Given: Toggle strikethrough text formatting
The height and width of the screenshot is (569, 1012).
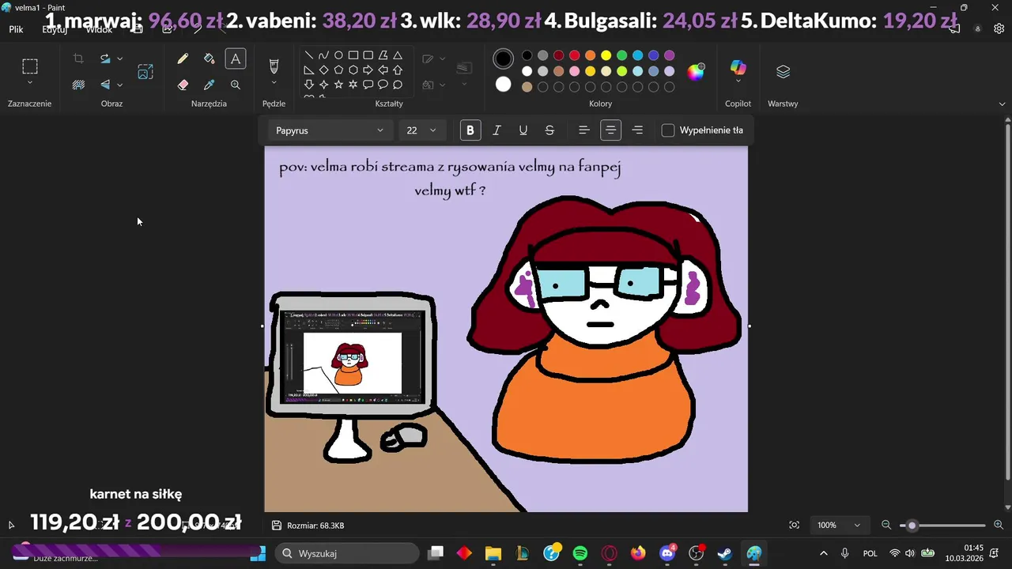Looking at the screenshot, I should [x=549, y=130].
